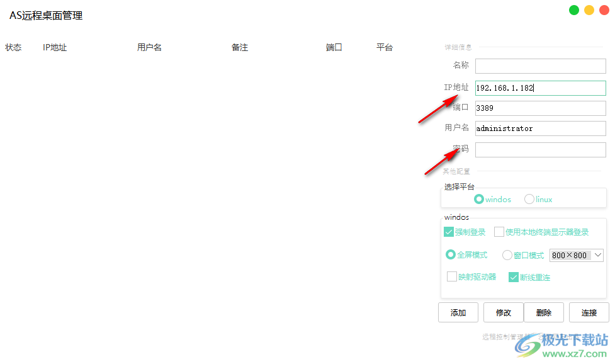Focus the 密码 password input field
Screen dimensions: 615x364
pyautogui.click(x=541, y=150)
